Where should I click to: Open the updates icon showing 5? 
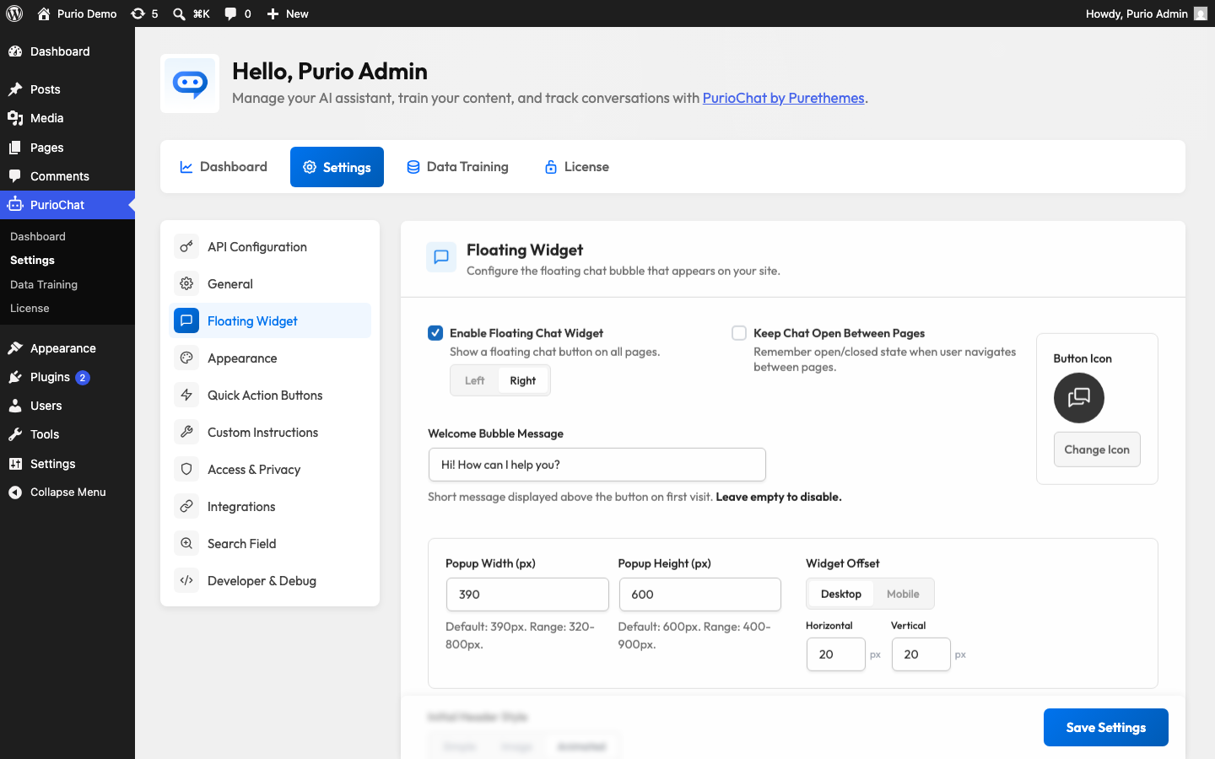point(138,13)
